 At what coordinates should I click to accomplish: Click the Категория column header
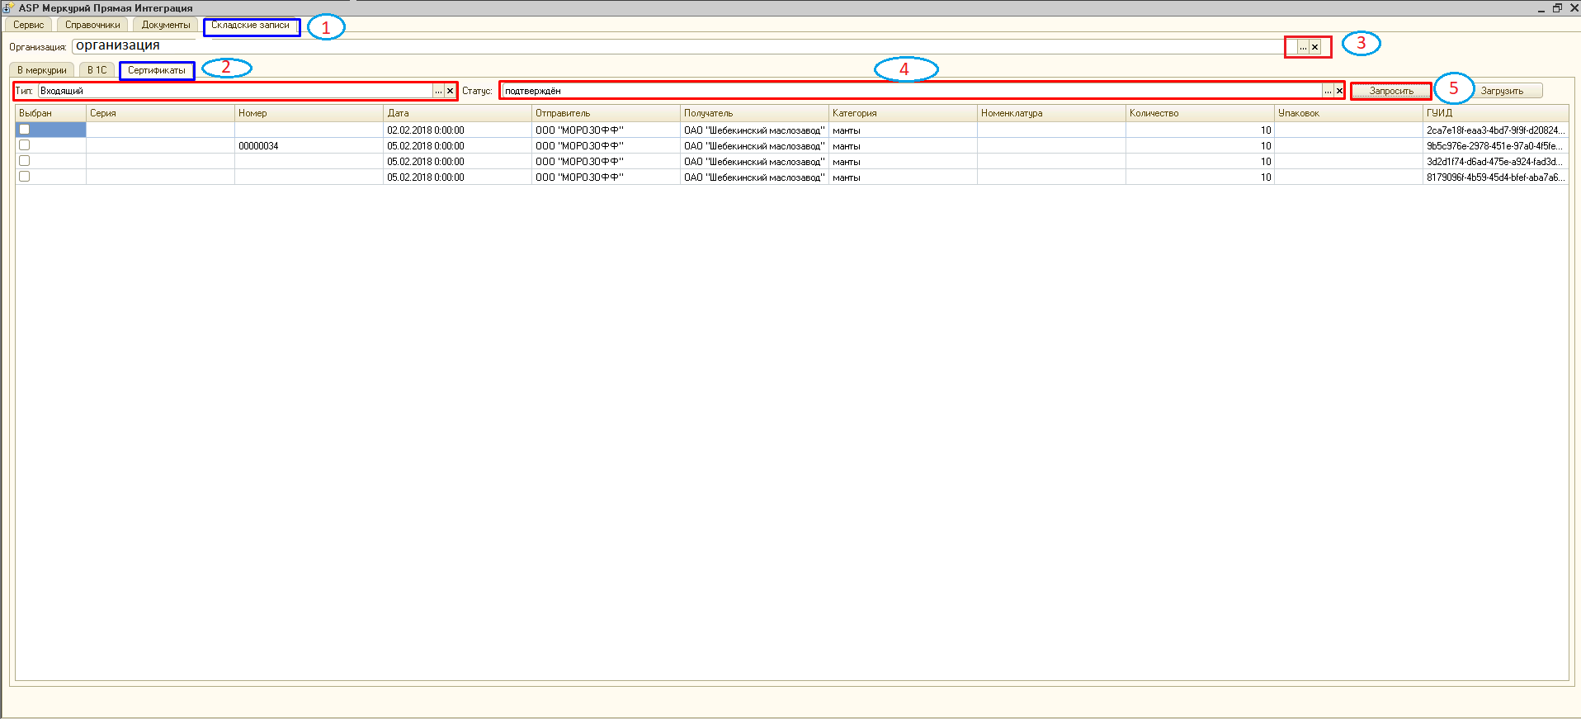pyautogui.click(x=904, y=113)
